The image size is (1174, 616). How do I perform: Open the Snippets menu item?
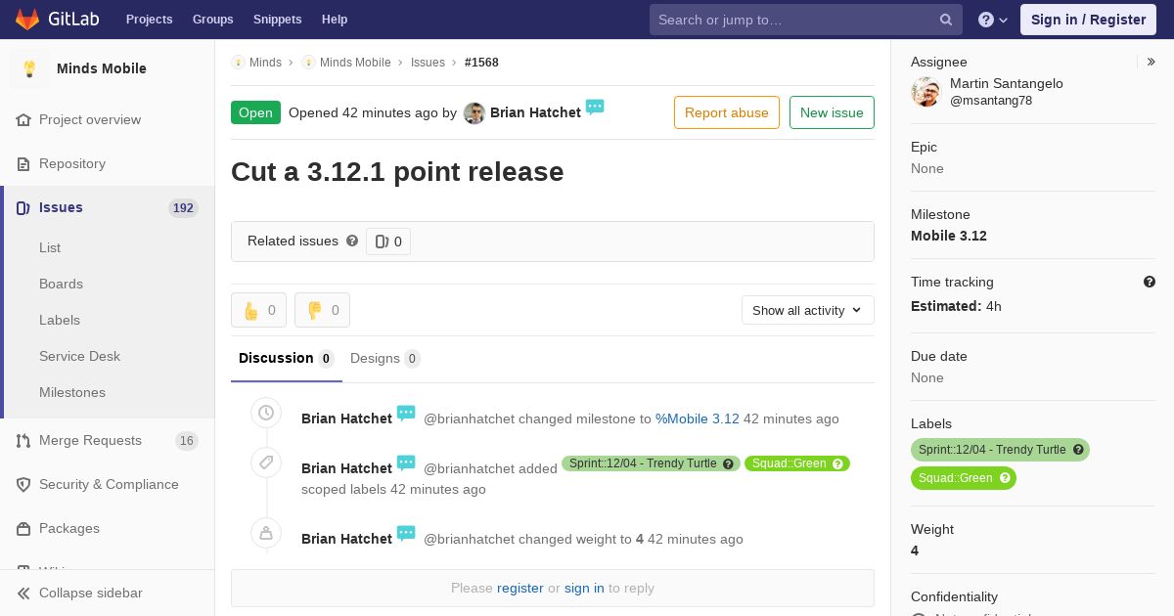[x=277, y=20]
